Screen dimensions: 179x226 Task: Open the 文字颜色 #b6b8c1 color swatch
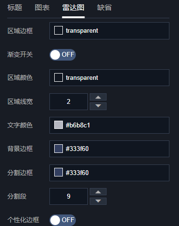click(59, 125)
